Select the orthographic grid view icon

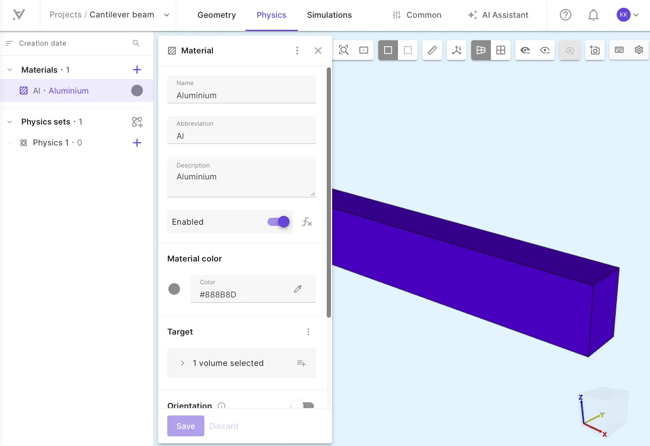coord(501,50)
